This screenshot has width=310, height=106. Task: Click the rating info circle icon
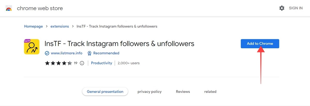(82, 63)
